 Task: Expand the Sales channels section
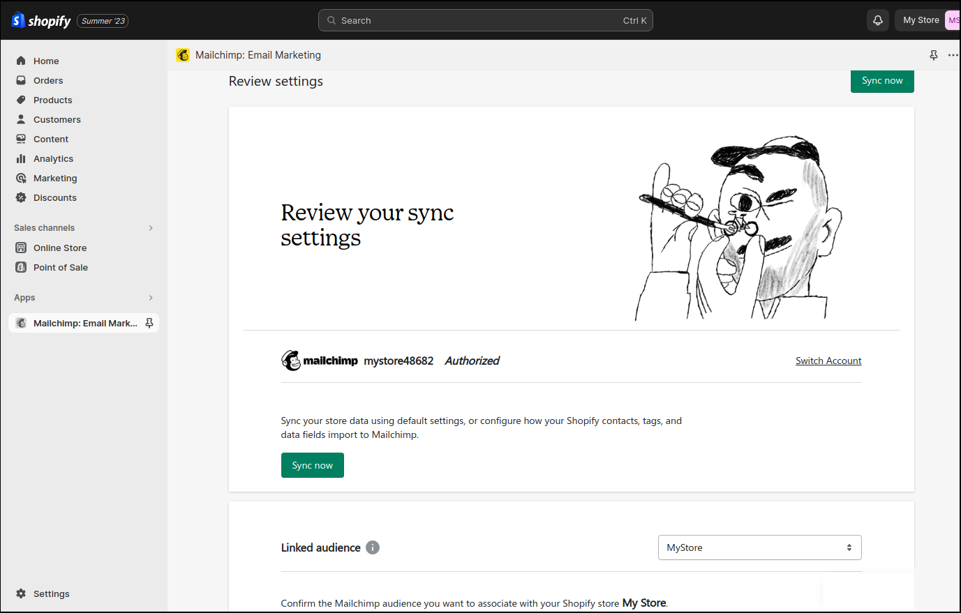pyautogui.click(x=151, y=228)
